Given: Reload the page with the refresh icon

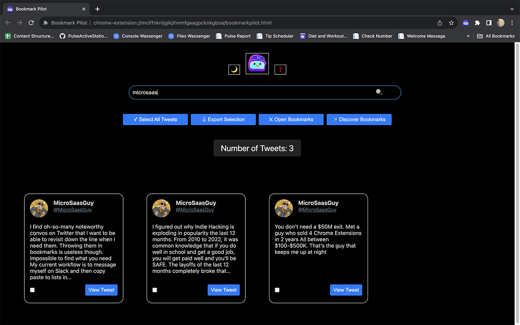Looking at the screenshot, I should pos(31,23).
